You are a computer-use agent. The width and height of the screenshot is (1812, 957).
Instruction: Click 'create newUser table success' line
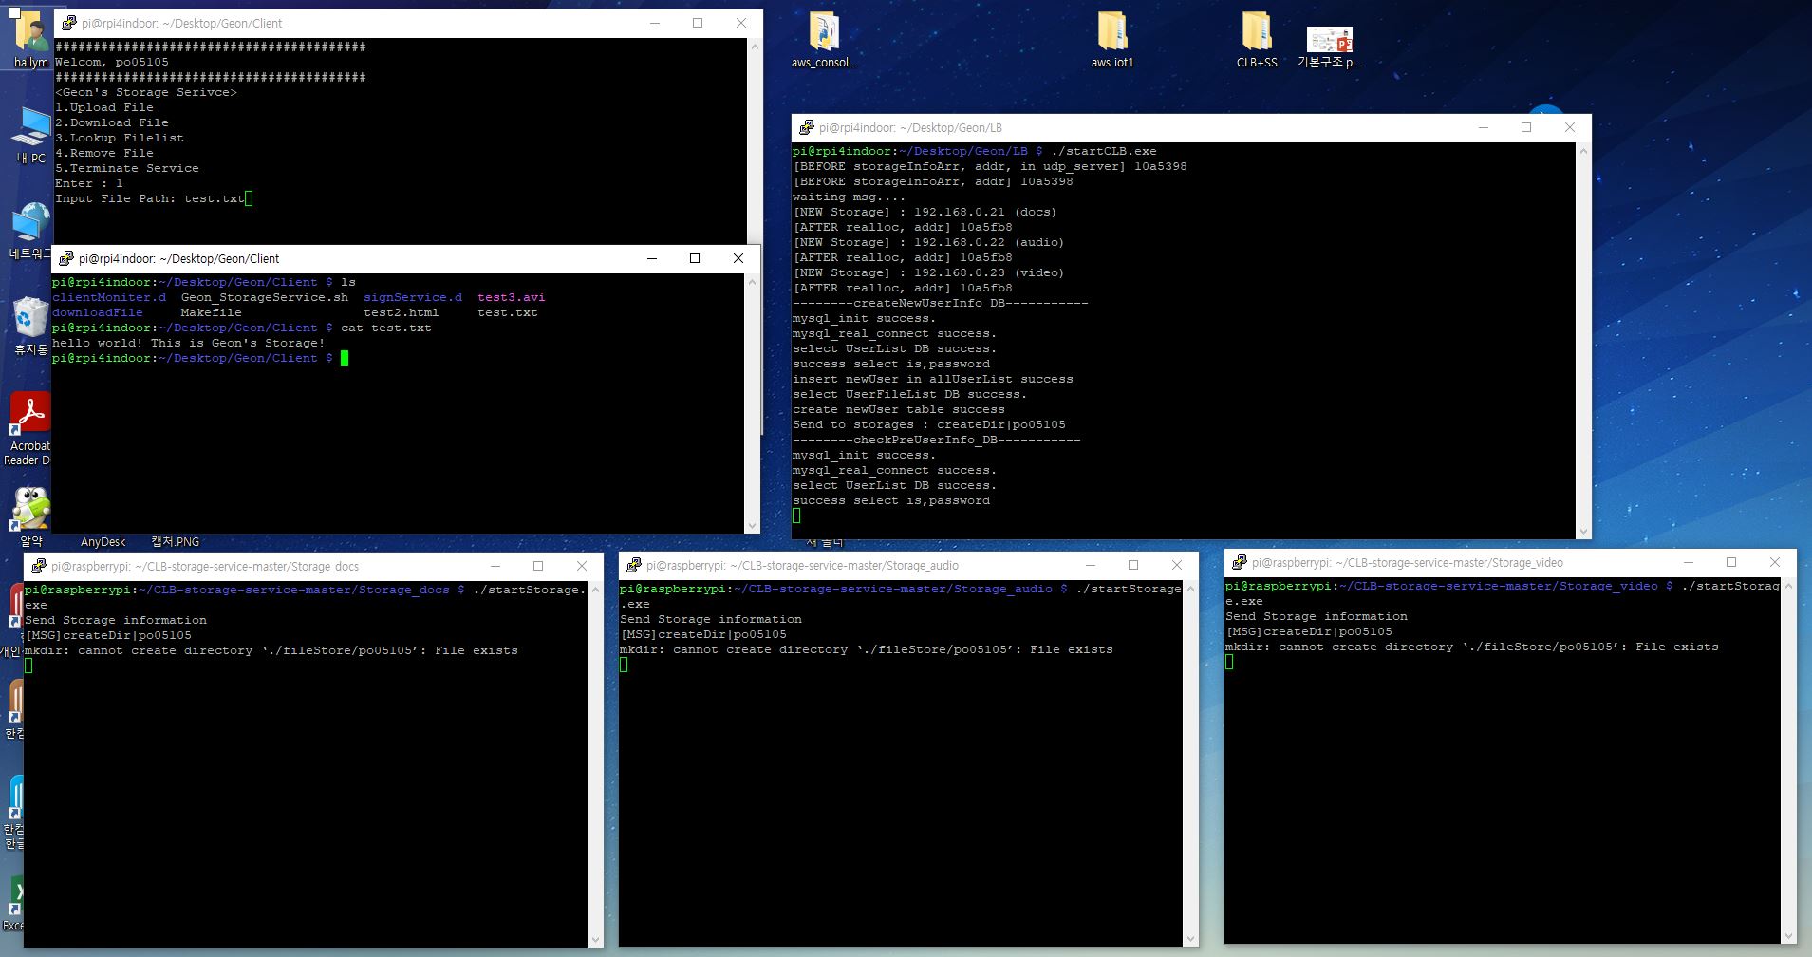coord(899,409)
